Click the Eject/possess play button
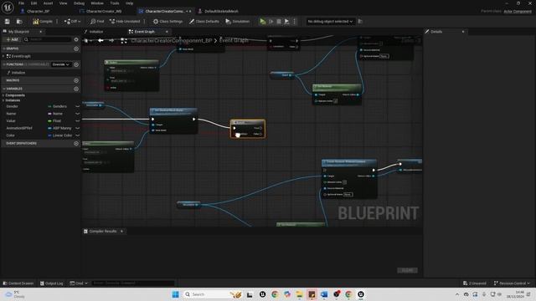536x301 pixels. tap(286, 22)
